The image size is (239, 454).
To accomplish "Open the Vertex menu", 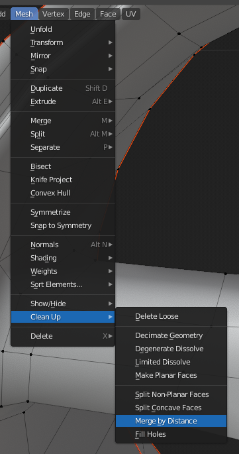I will (54, 14).
